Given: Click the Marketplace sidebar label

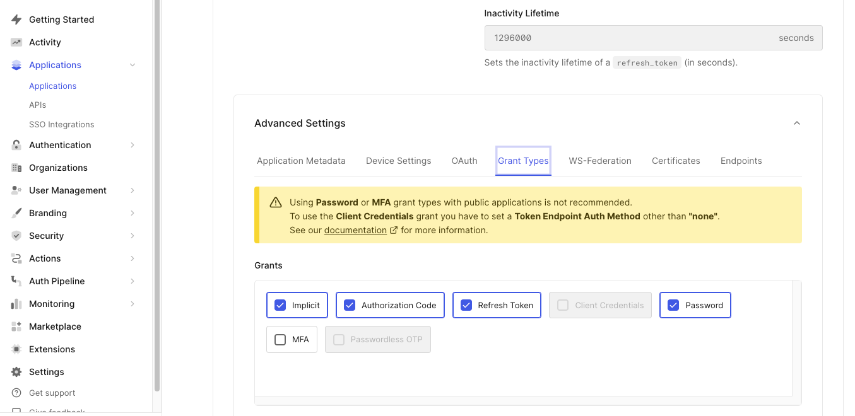Looking at the screenshot, I should point(55,326).
